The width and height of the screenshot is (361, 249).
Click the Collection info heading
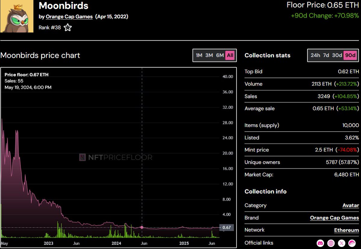[265, 192]
